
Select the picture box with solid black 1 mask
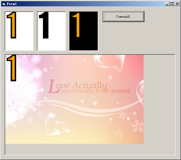[51, 31]
